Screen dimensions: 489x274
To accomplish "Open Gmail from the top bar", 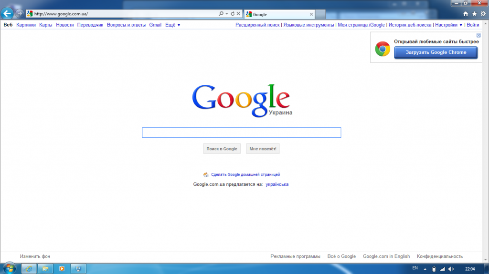I will pos(155,25).
